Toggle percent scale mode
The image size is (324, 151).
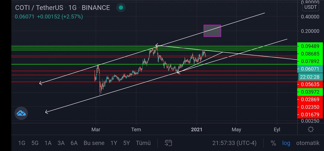click(x=273, y=143)
